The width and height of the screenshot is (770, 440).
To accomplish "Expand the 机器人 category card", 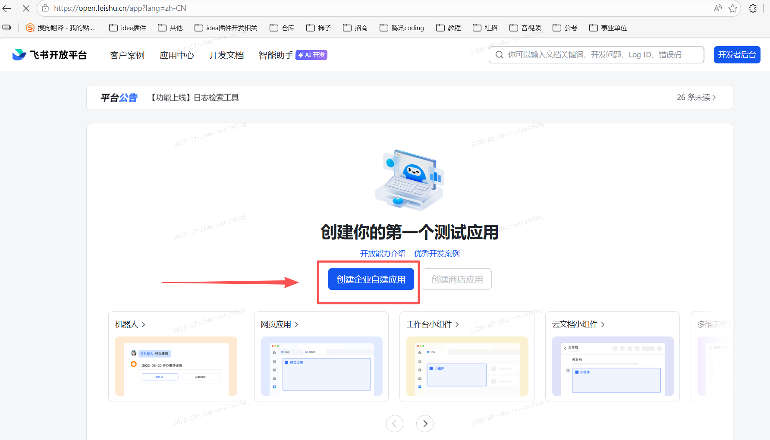I will point(129,324).
